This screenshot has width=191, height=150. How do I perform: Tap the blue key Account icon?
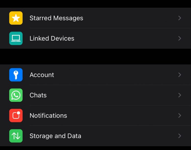16,75
